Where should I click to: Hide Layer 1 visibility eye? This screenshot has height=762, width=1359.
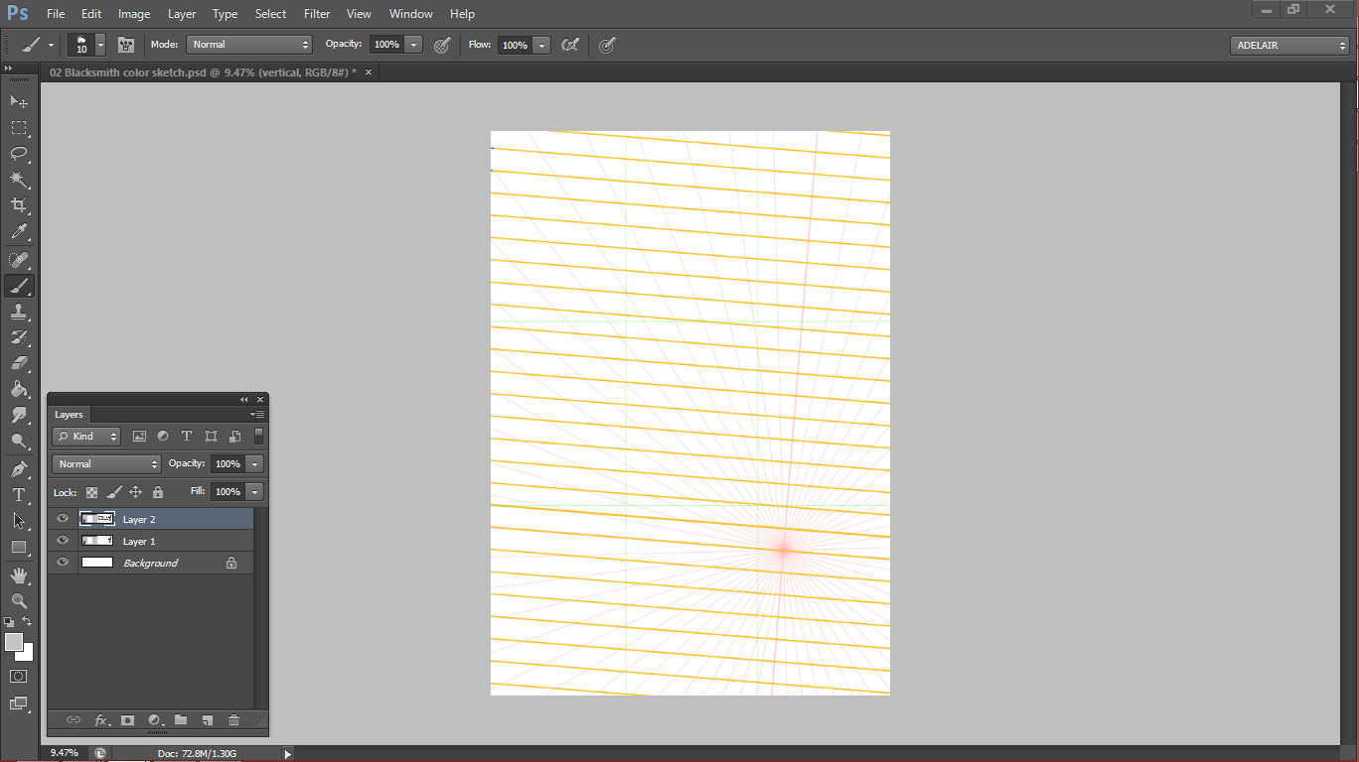tap(63, 541)
